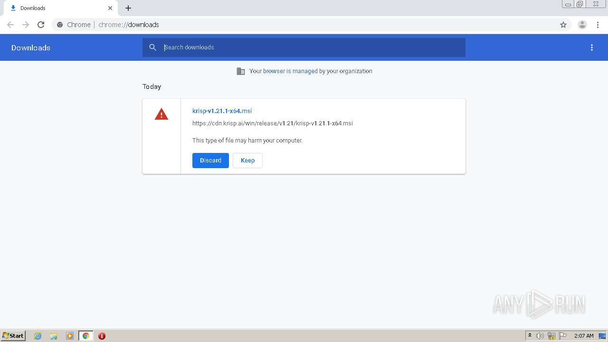Click the chrome://downloads address bar

(x=304, y=25)
